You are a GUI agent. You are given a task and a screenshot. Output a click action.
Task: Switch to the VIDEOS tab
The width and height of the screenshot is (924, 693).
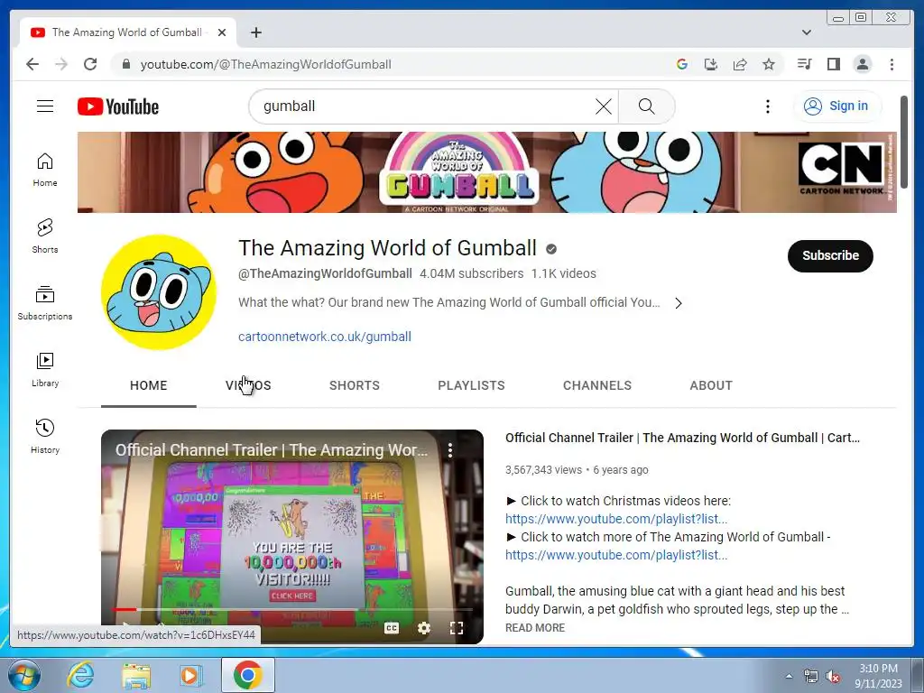(248, 385)
